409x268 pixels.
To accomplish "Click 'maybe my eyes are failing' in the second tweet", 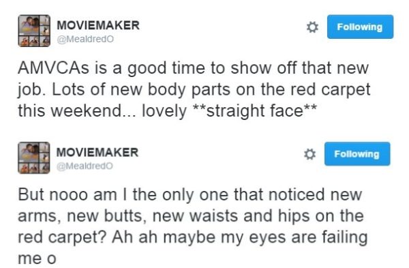I will point(265,237).
